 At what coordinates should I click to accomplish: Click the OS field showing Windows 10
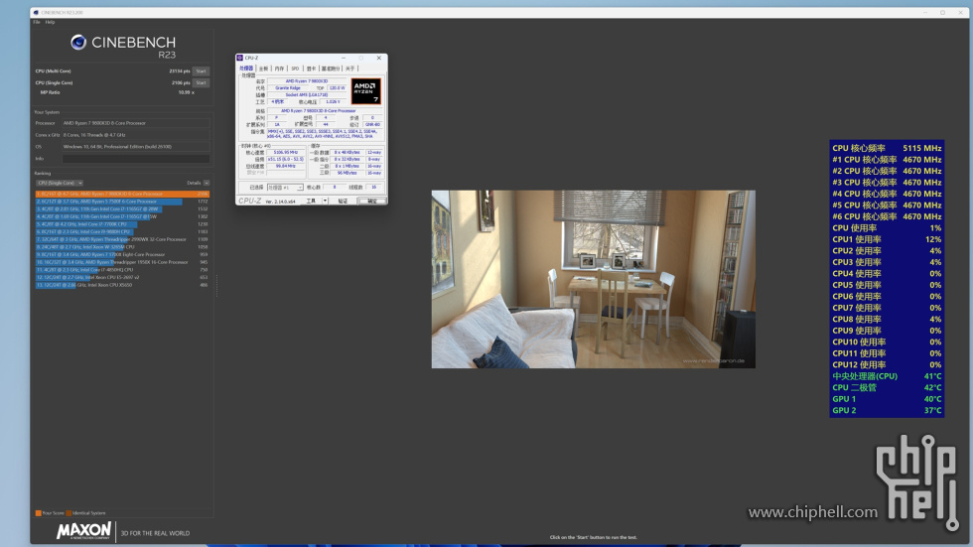[136, 146]
